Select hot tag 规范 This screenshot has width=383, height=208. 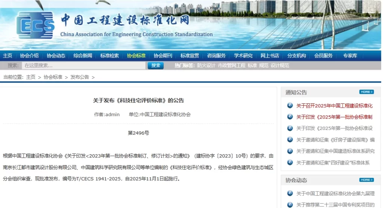point(264,65)
